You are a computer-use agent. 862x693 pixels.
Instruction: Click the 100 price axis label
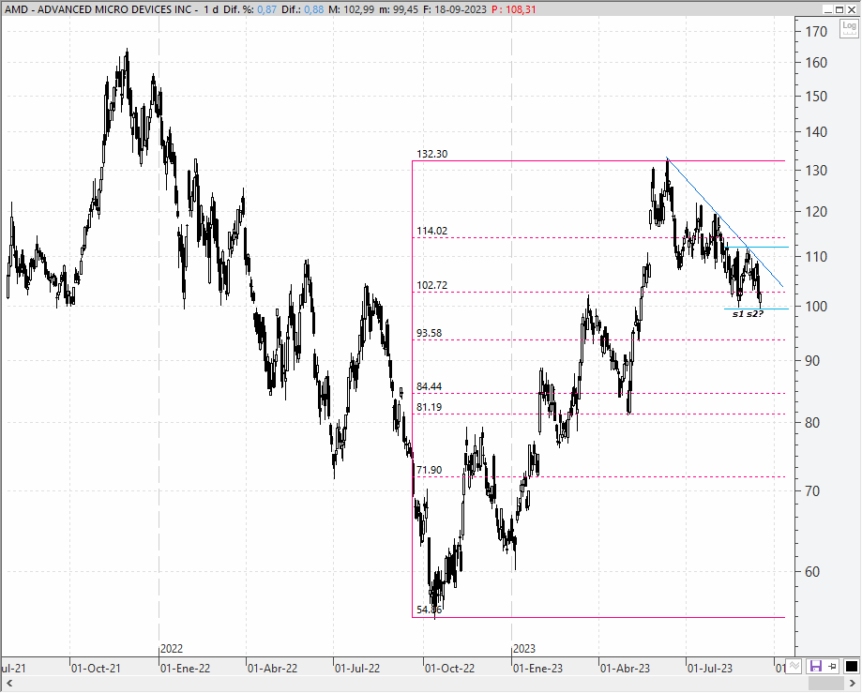pos(816,306)
